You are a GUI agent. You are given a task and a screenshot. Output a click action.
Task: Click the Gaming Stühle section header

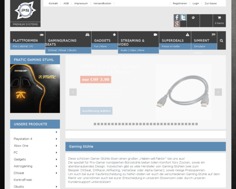(x=146, y=146)
